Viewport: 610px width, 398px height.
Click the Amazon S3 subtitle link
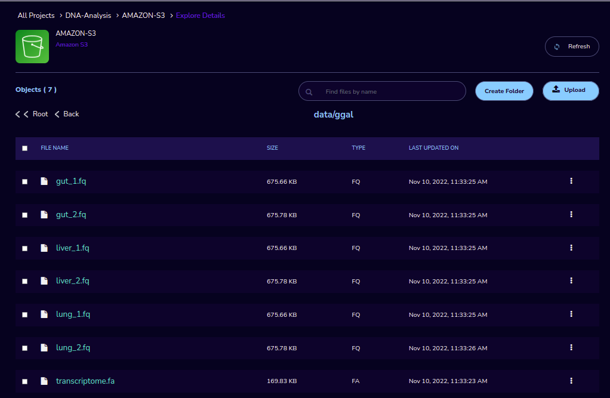point(72,44)
